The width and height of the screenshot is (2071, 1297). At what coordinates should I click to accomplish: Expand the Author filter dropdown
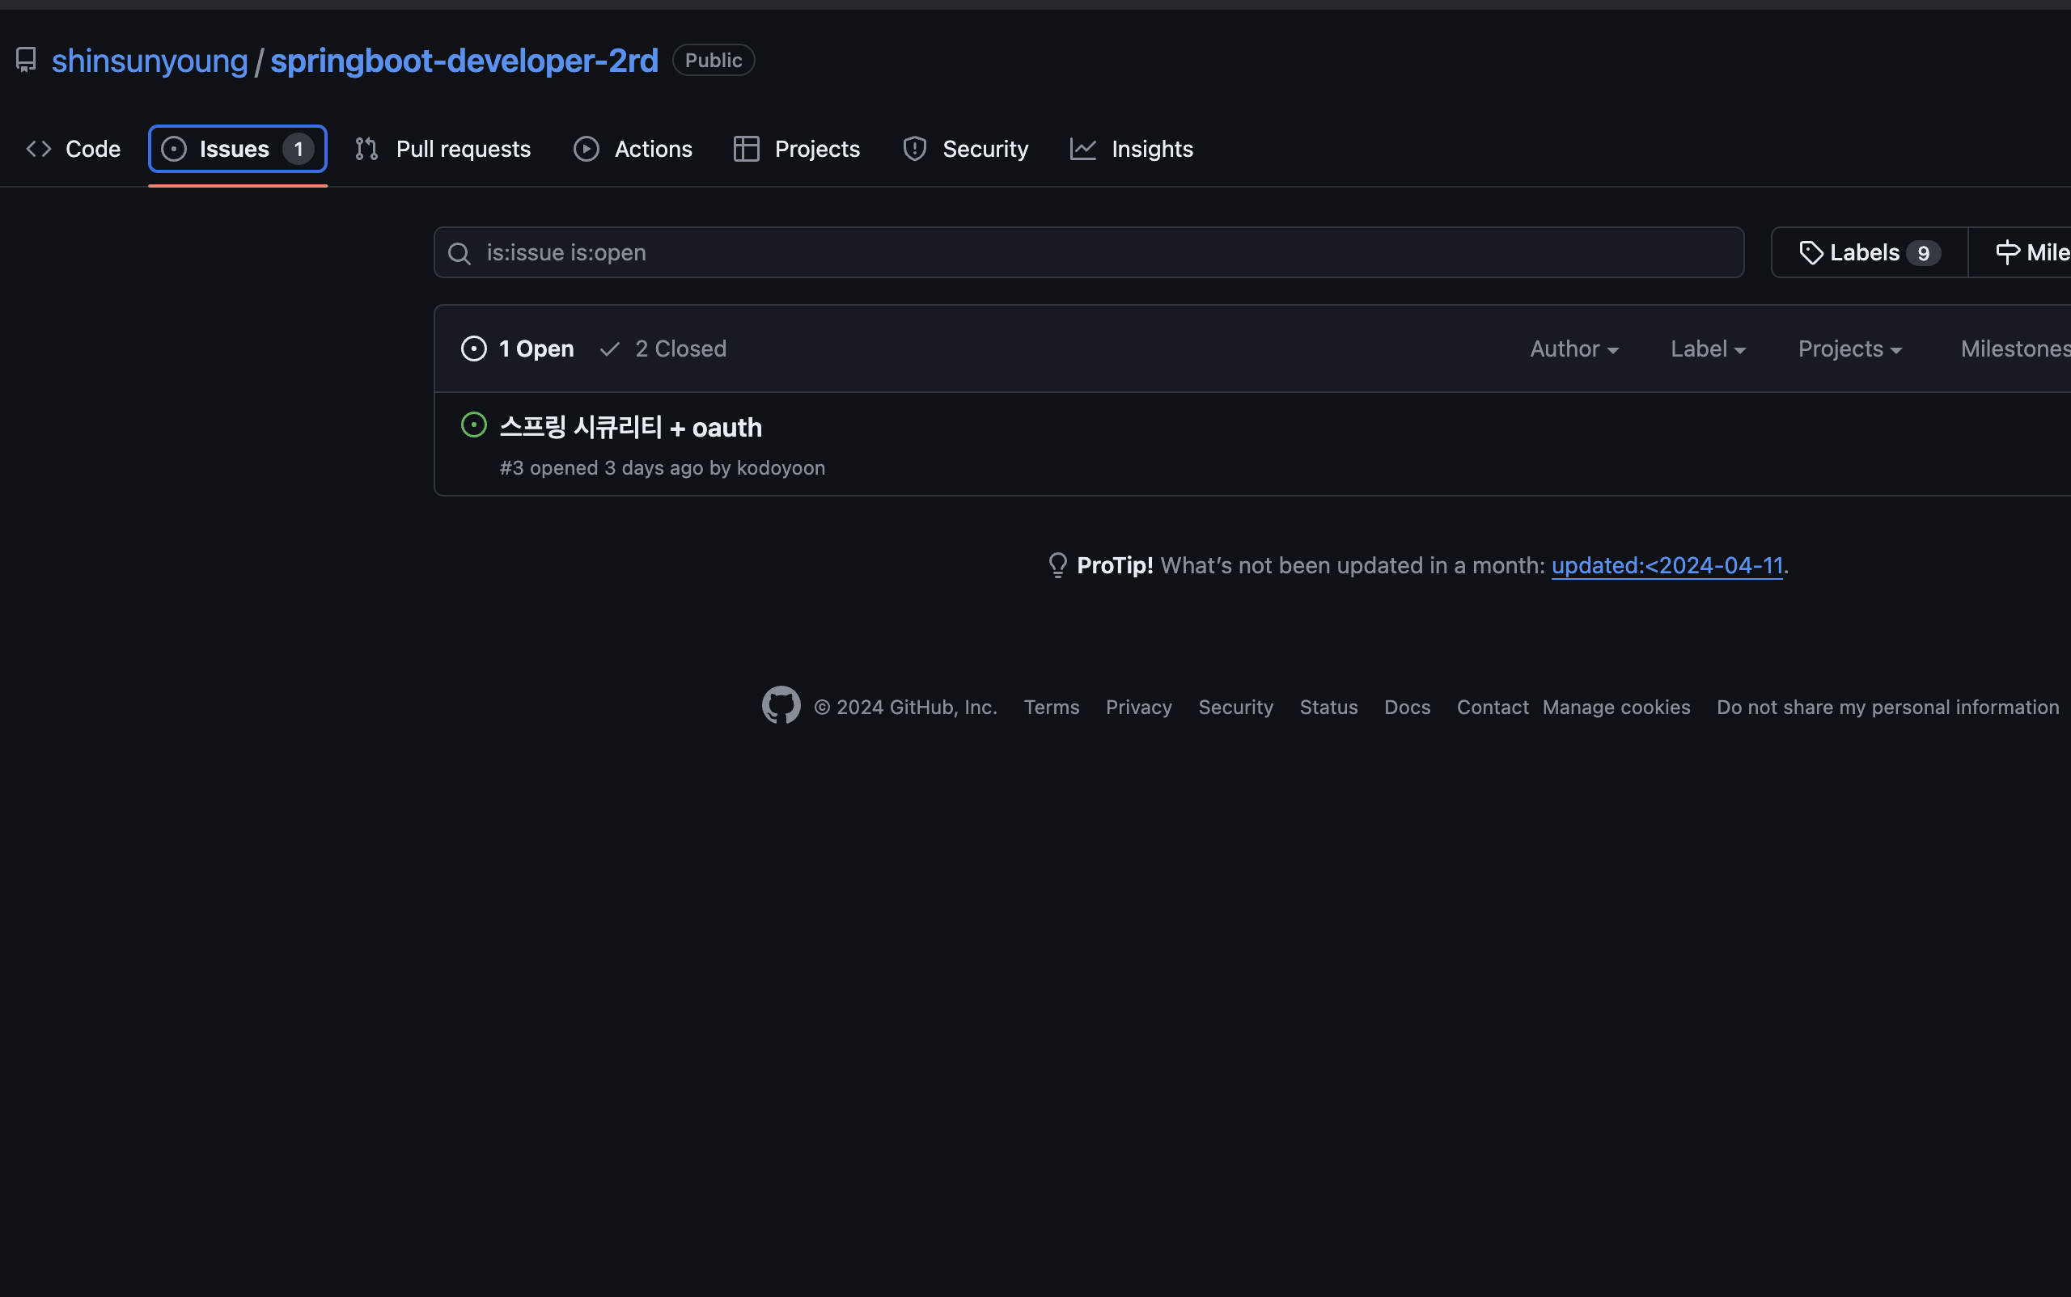point(1574,349)
